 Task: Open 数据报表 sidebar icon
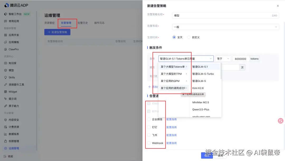6,134
